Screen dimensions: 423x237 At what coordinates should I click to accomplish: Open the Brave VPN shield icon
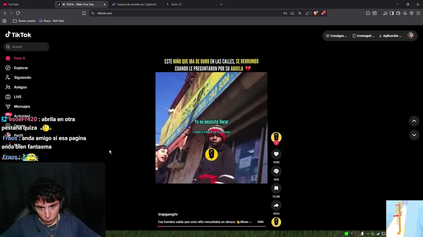point(411,13)
